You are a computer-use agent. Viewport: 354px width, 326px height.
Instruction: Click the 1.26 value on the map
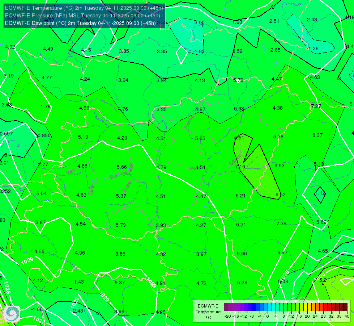[314, 49]
